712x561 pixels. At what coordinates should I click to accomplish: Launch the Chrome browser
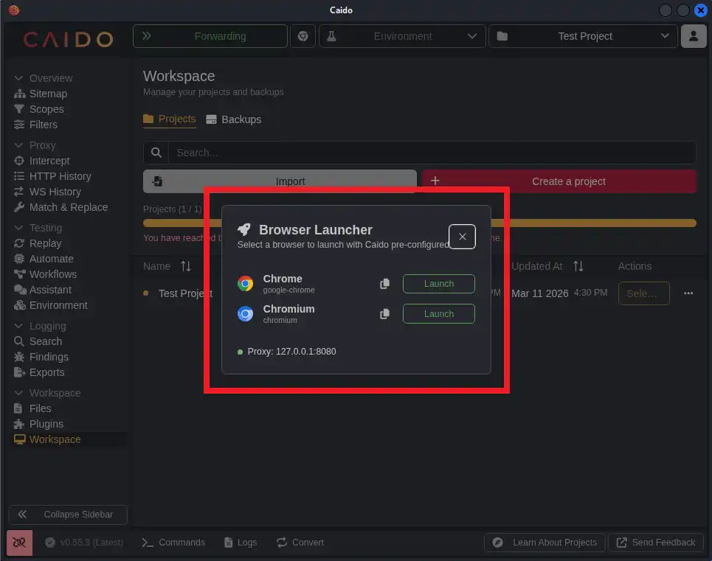(438, 284)
